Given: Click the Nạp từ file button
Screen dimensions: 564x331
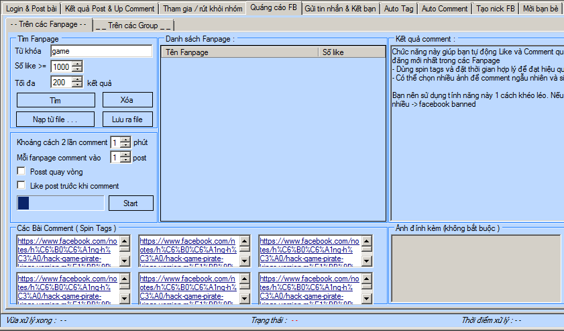Looking at the screenshot, I should [56, 120].
